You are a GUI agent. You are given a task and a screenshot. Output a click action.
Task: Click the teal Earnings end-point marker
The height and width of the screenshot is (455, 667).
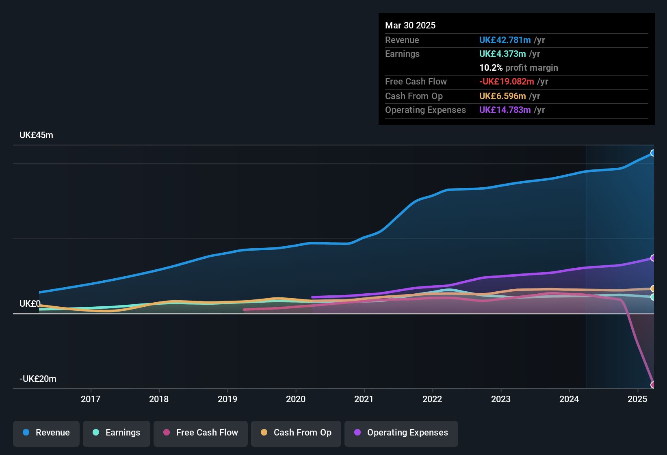(653, 297)
